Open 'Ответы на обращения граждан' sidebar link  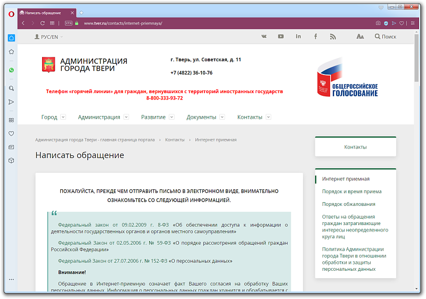click(355, 227)
